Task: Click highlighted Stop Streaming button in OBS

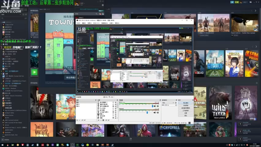Action: (x=186, y=103)
